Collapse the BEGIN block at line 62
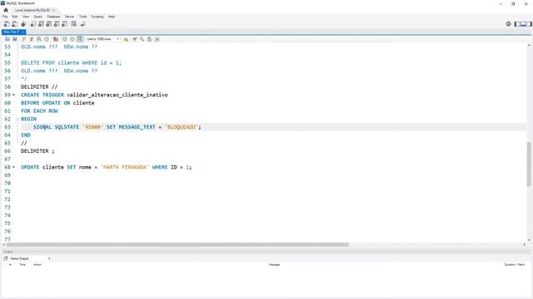533x299 pixels. click(x=17, y=119)
